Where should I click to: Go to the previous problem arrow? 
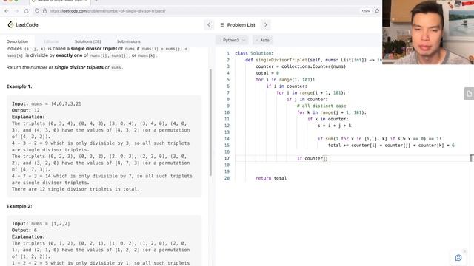tap(209, 24)
